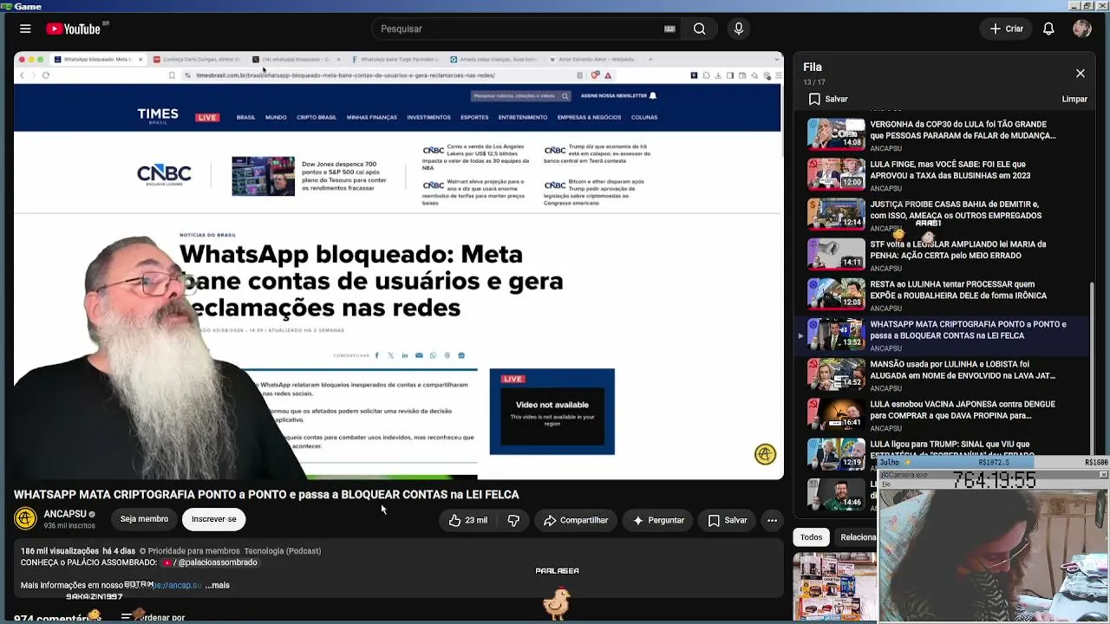Click the magnifying glass search button
Image resolution: width=1110 pixels, height=624 pixels.
point(699,29)
